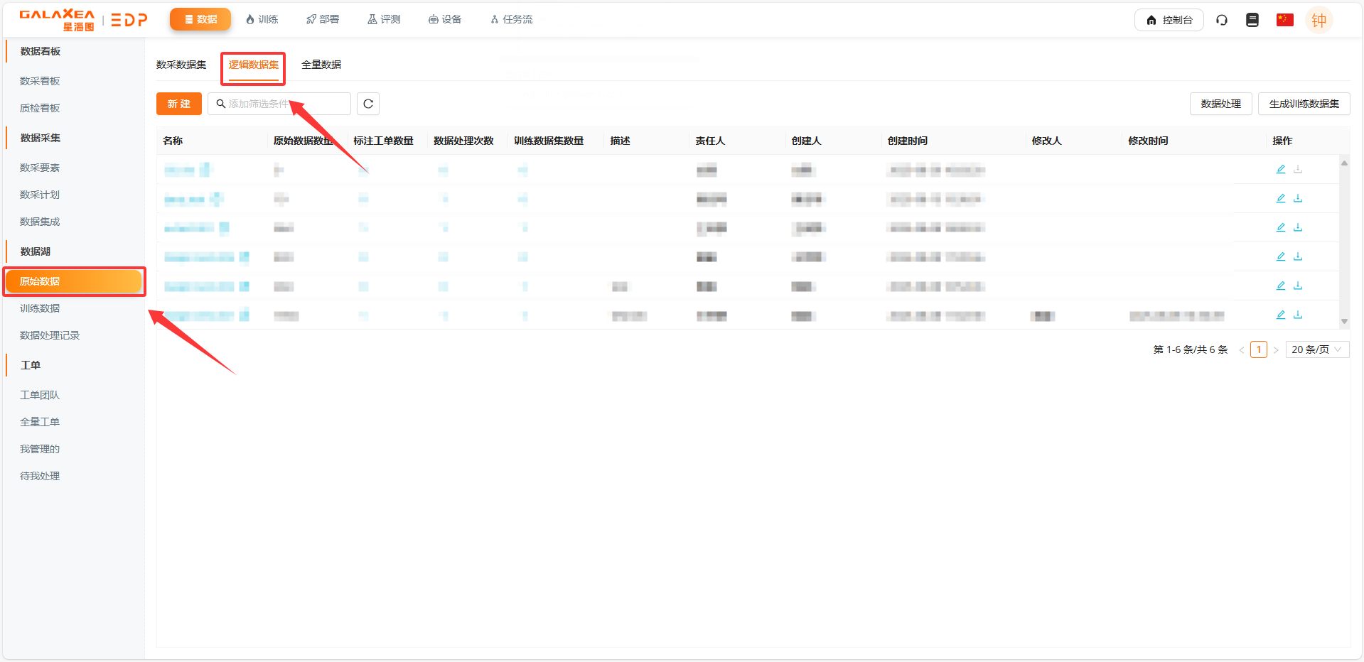
Task: Open the 20 条/页 page size dropdown
Action: pyautogui.click(x=1316, y=349)
